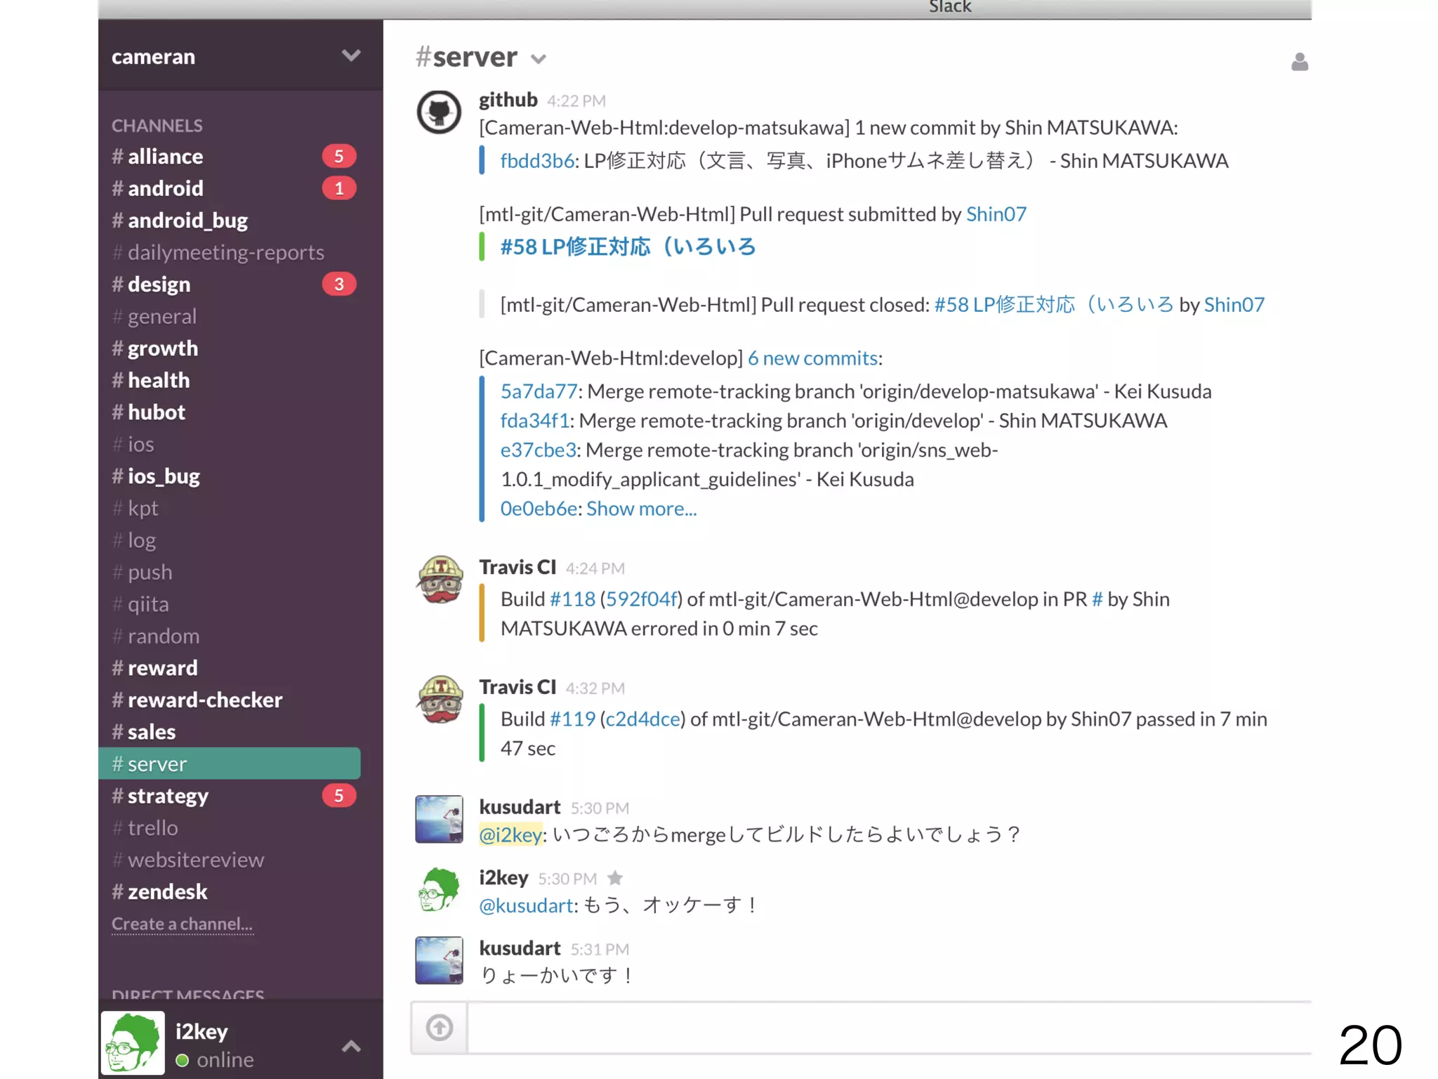This screenshot has height=1079, width=1438.
Task: Click the message input field
Action: coord(885,1028)
